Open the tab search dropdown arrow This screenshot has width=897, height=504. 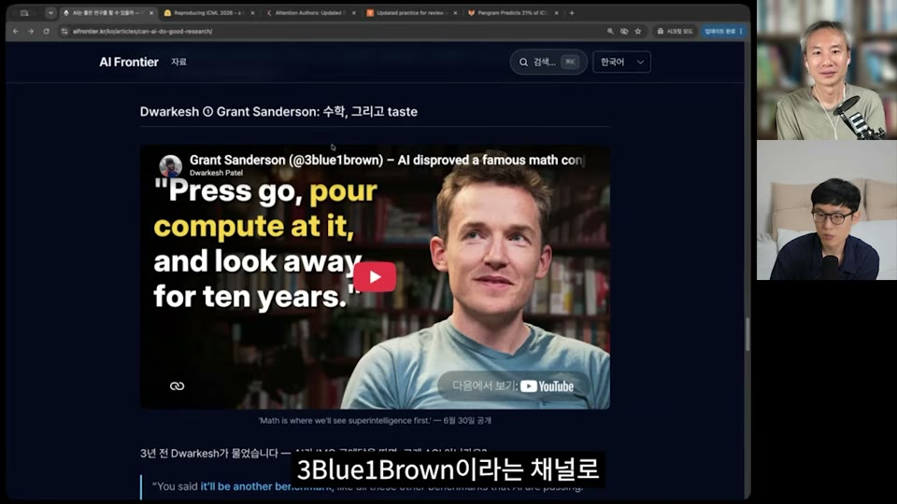tap(50, 12)
